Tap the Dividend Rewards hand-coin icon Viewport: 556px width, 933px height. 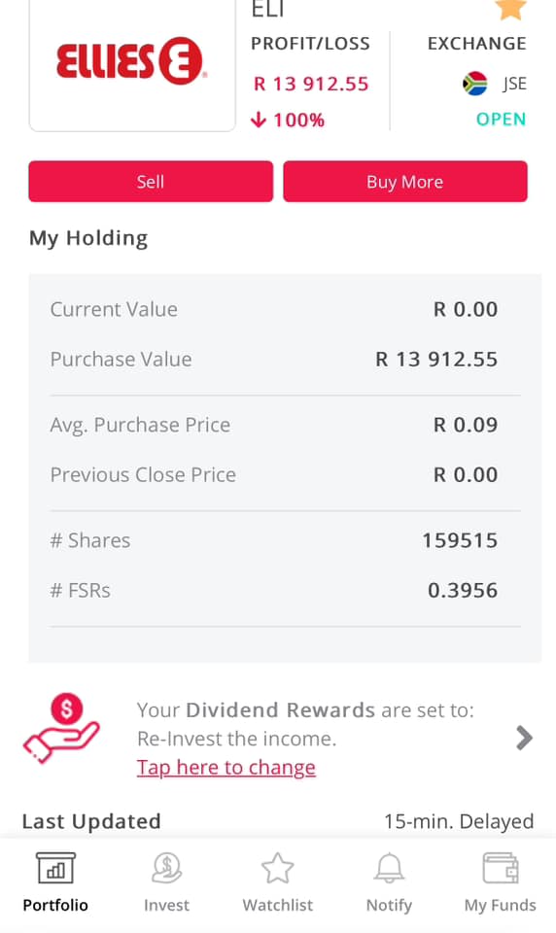coord(61,728)
